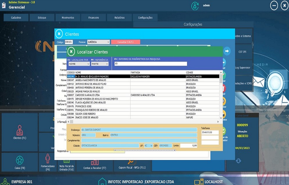Close the Localizar Clientes dialog

[x=71, y=52]
